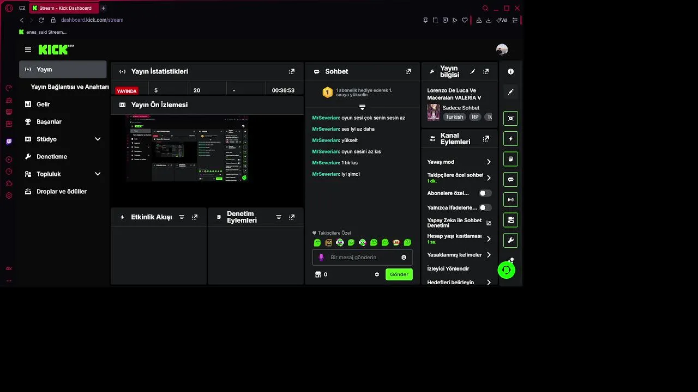
Task: Toggle the stream preview widget icon
Action: click(510, 118)
